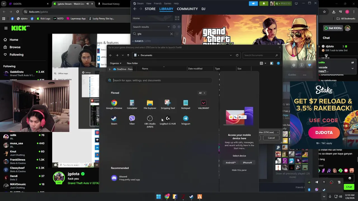Open address bar history dropdown in file dialog
Image resolution: width=358 pixels, height=201 pixels.
[x=231, y=55]
